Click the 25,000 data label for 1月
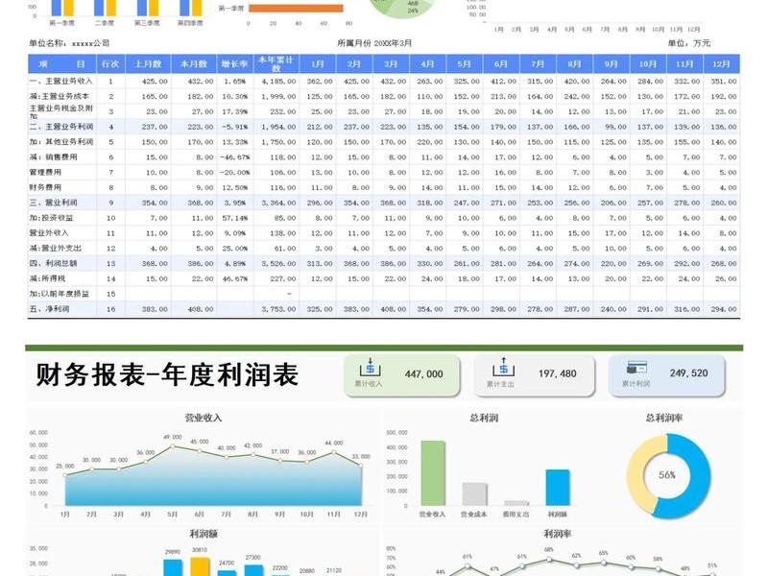Image resolution: width=768 pixels, height=576 pixels. click(64, 466)
